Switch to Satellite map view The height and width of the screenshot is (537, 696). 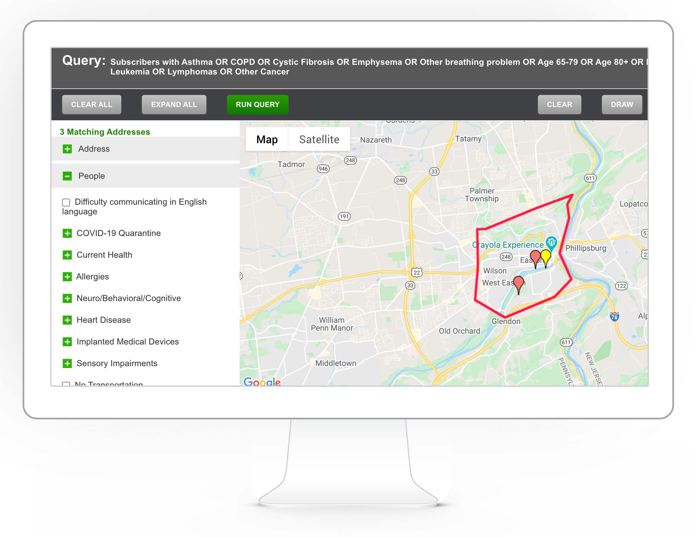[319, 139]
